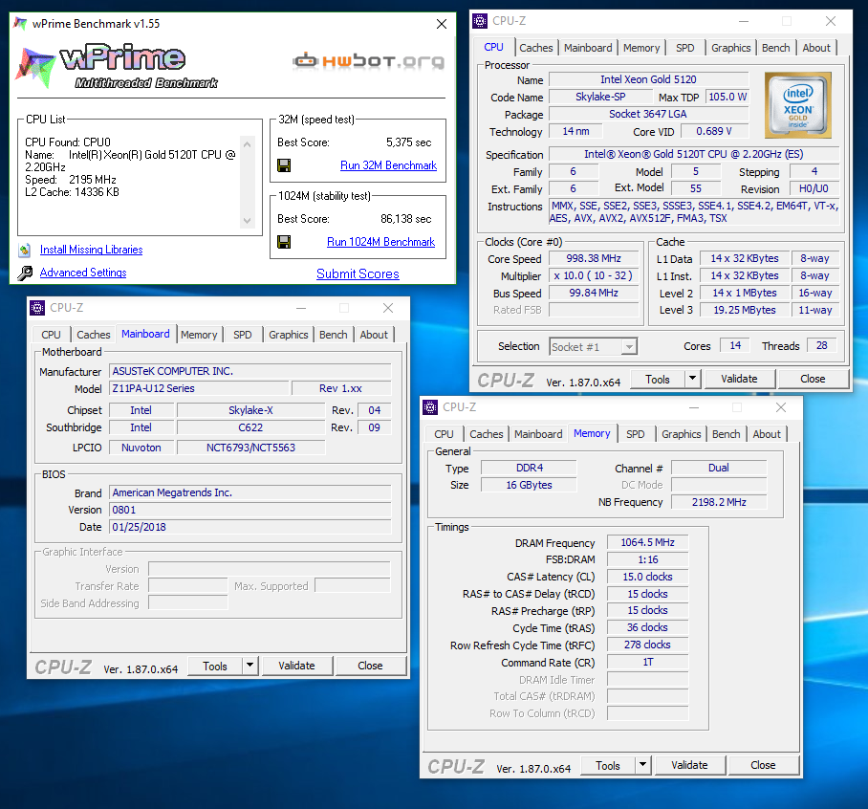
Task: Open Graphics tab in Processor CPU-Z window
Action: (x=730, y=48)
